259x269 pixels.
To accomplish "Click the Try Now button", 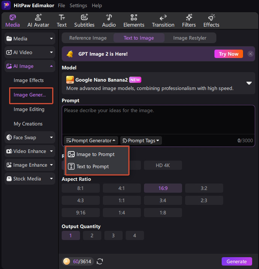I will tap(229, 54).
